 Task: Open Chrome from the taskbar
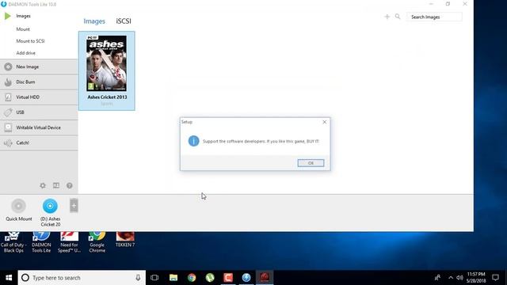pyautogui.click(x=192, y=278)
